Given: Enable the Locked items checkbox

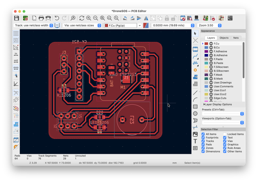Looking at the screenshot, I should tap(225, 134).
